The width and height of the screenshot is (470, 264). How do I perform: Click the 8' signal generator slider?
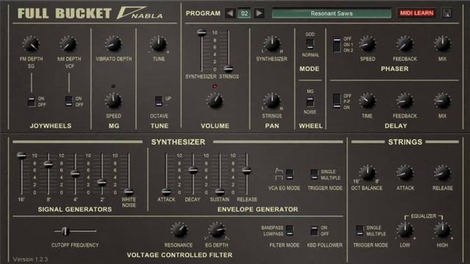coord(48,164)
